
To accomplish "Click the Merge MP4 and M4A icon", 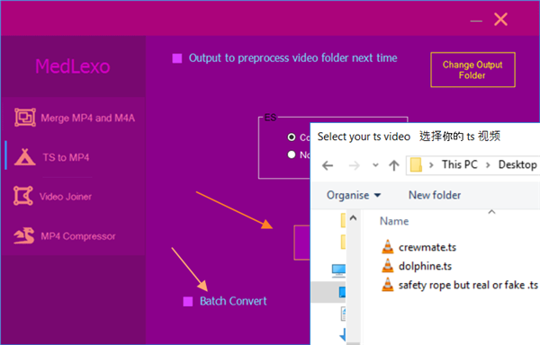I will coord(25,118).
